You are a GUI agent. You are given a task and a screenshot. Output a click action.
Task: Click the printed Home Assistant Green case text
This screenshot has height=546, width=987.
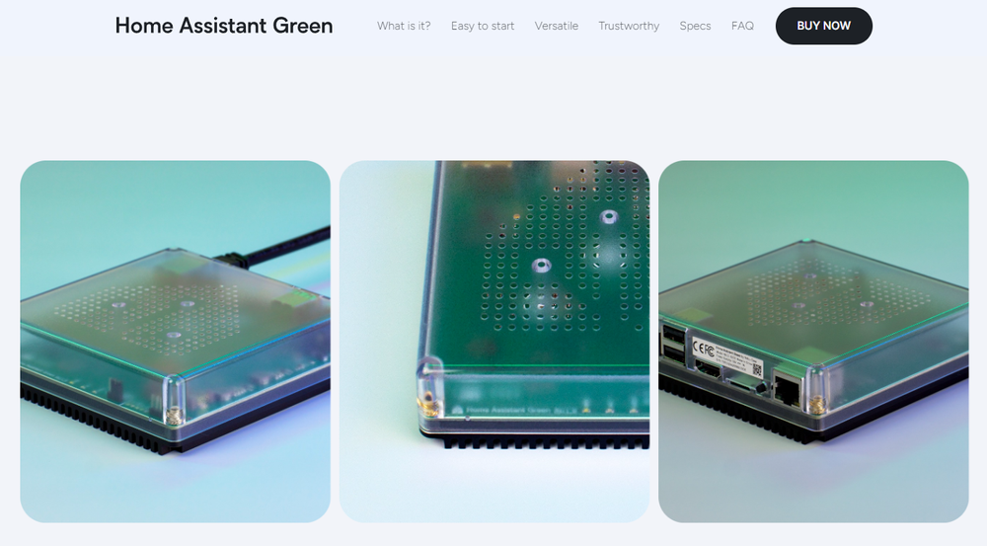pyautogui.click(x=498, y=407)
